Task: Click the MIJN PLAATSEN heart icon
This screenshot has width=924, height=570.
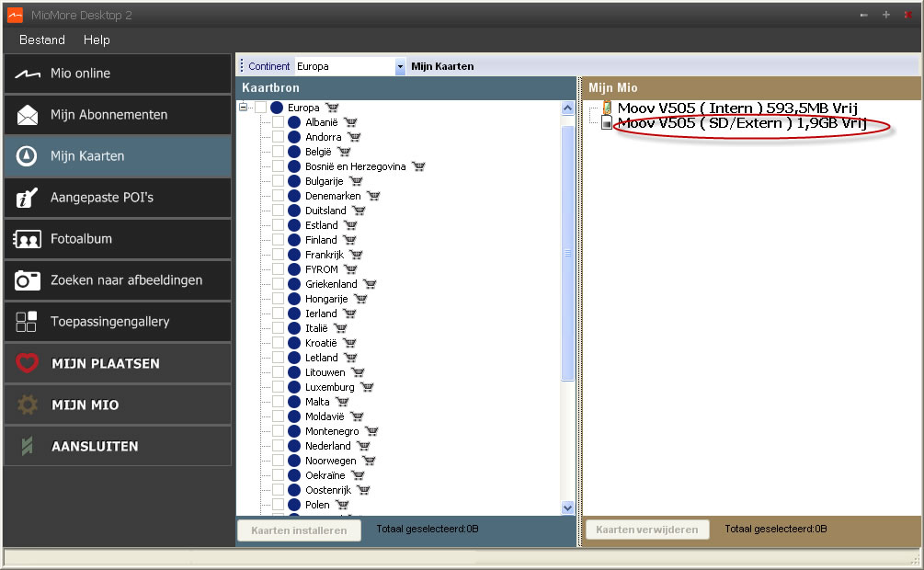Action: coord(27,363)
